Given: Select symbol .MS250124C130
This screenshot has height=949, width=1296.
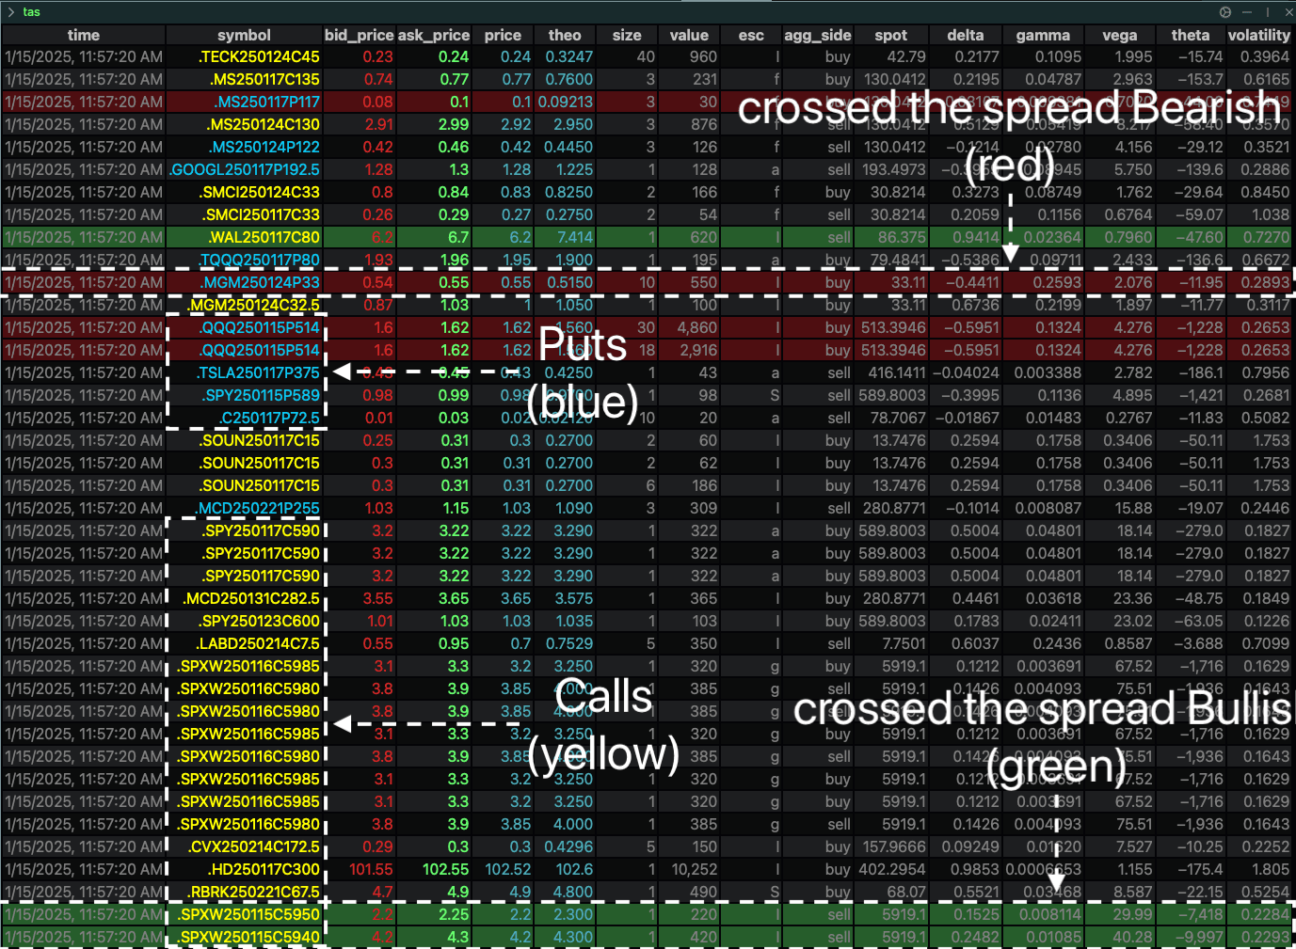Looking at the screenshot, I should pos(264,124).
